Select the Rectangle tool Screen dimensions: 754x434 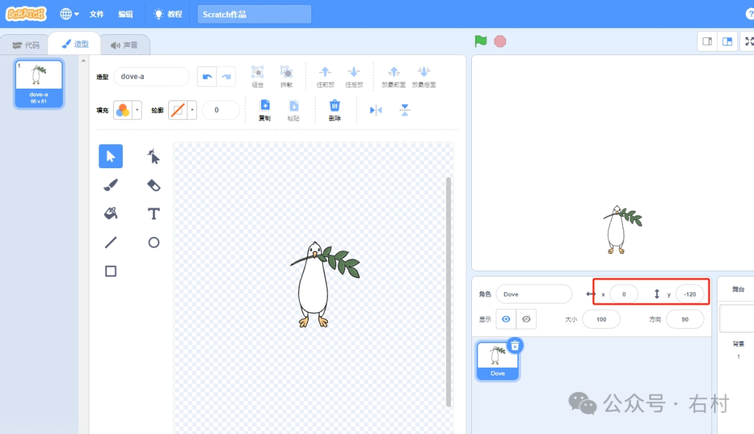click(110, 271)
